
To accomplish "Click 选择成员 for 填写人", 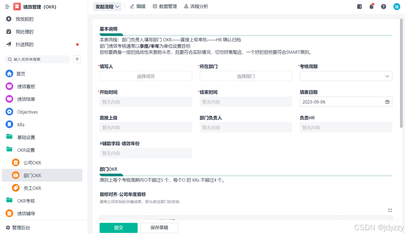I will click(146, 76).
